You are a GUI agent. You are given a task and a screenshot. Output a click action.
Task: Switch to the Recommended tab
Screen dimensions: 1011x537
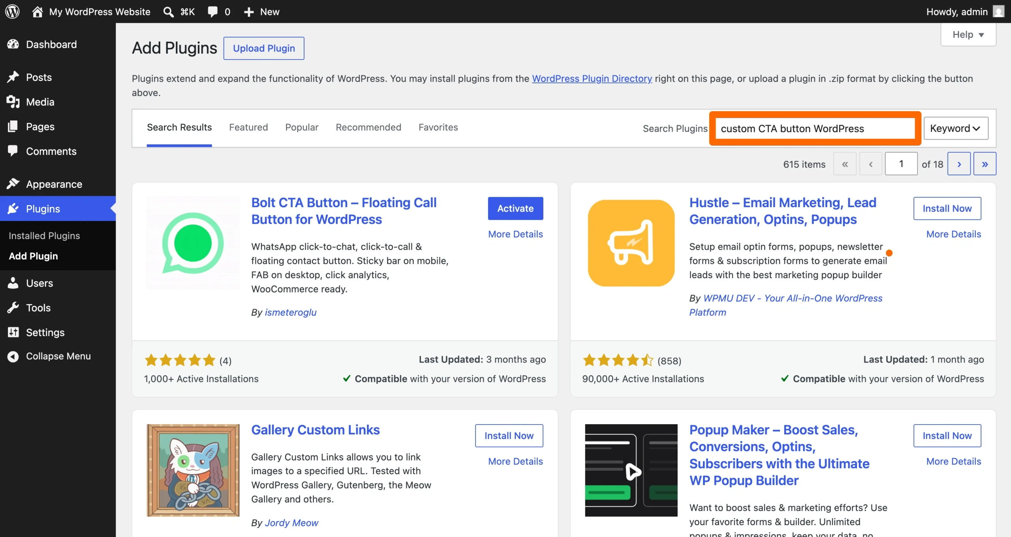pos(368,127)
